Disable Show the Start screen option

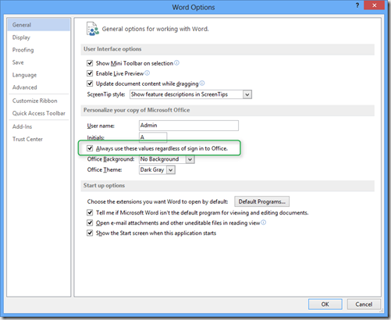[90, 233]
